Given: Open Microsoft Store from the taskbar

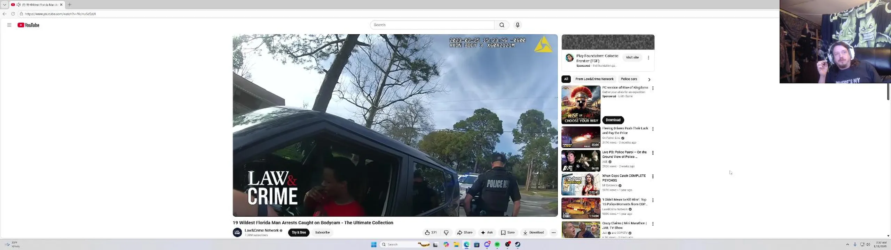Looking at the screenshot, I should 477,244.
